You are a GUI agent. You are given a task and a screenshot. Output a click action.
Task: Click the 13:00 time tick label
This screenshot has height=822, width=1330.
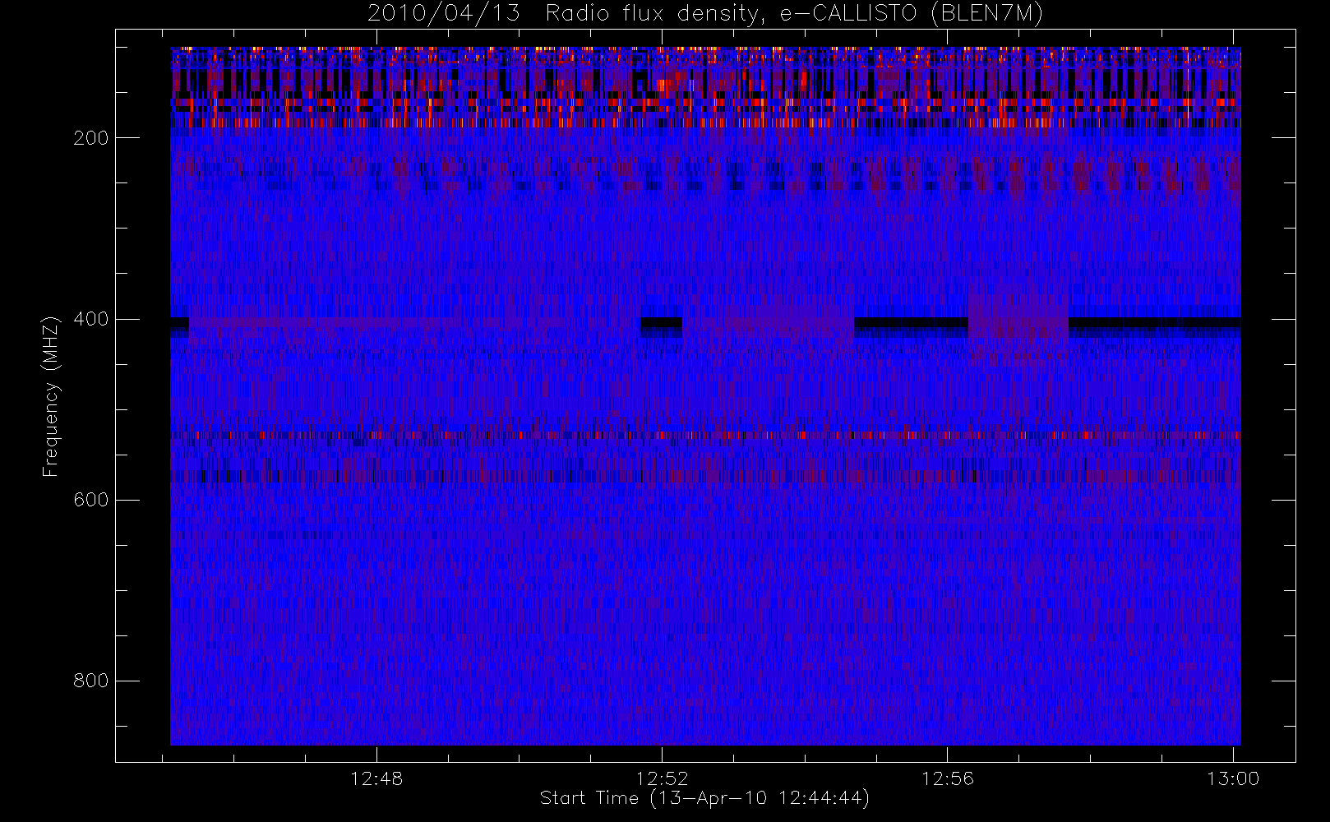pyautogui.click(x=1233, y=778)
